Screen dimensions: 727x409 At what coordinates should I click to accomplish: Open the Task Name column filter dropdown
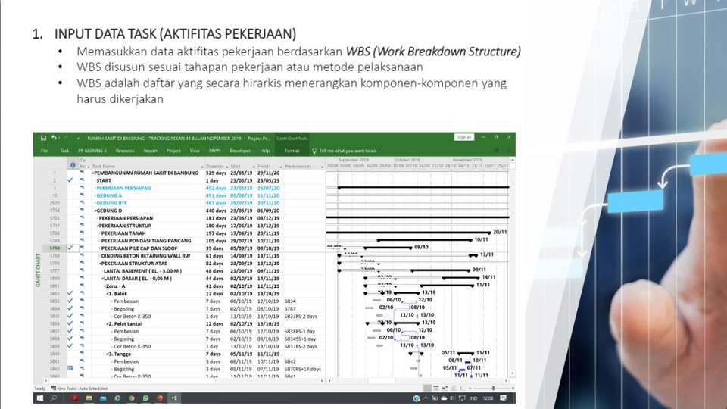coord(202,167)
